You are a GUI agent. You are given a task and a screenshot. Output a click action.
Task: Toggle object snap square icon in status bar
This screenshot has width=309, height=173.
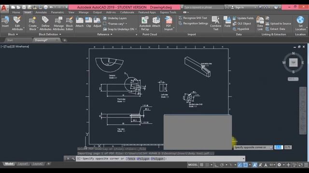click(245, 165)
